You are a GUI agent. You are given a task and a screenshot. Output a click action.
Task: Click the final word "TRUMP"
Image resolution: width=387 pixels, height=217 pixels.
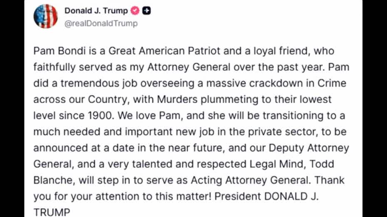point(52,212)
